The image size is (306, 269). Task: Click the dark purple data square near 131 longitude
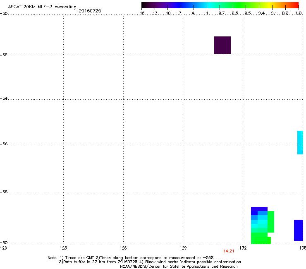coord(222,45)
